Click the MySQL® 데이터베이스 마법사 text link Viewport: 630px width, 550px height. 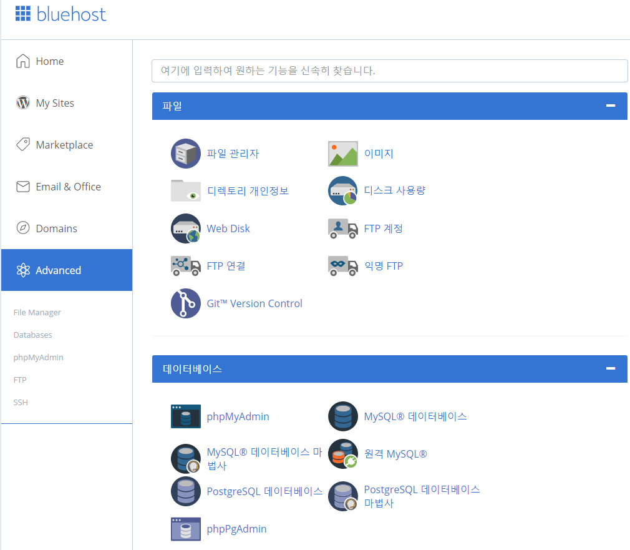264,459
